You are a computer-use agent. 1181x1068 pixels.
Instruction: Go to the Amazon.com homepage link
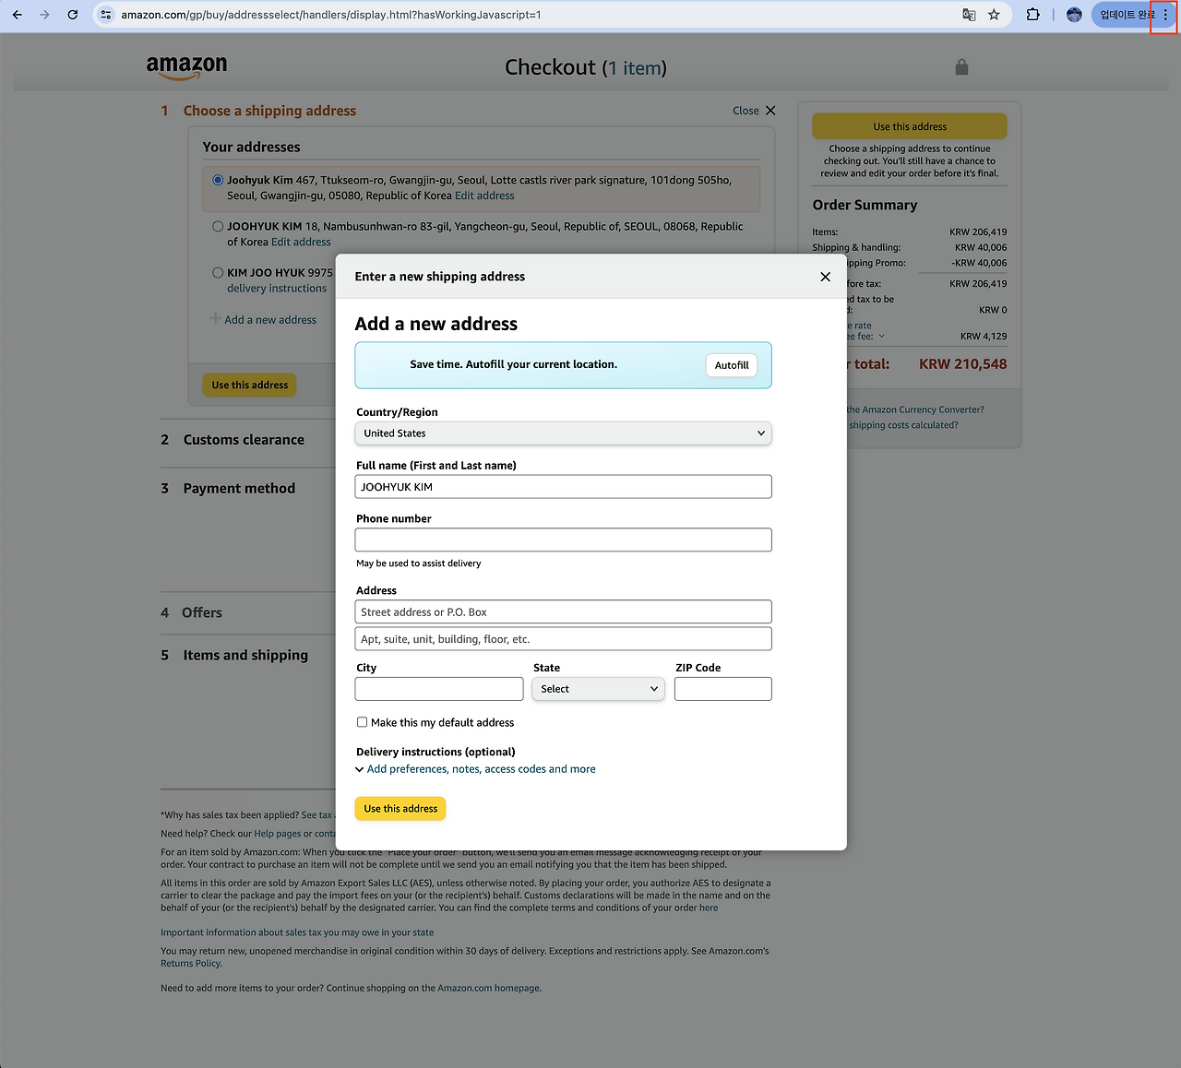489,989
